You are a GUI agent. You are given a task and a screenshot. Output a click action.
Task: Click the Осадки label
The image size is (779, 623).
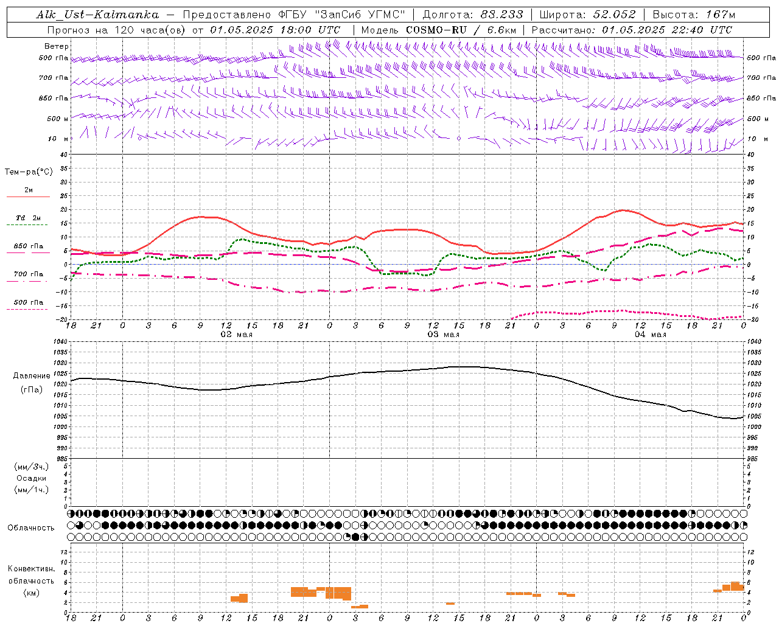[32, 478]
